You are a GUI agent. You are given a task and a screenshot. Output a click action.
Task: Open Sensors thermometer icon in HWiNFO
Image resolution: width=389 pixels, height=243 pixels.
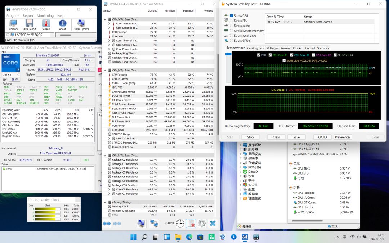[x=46, y=25]
